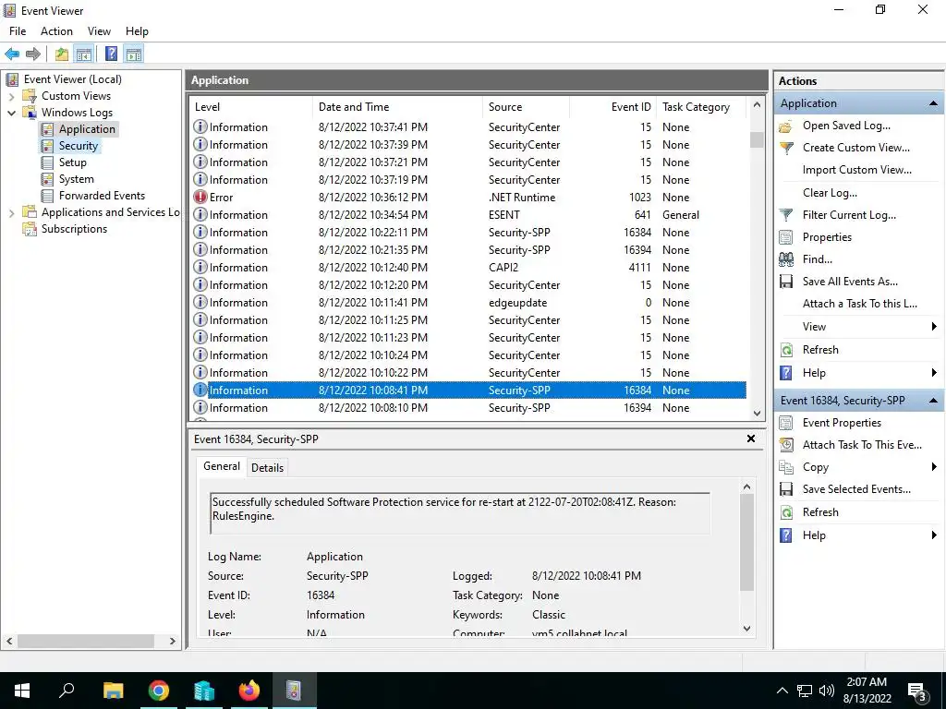Select the Forwarded Events log
This screenshot has height=709, width=946.
point(102,196)
